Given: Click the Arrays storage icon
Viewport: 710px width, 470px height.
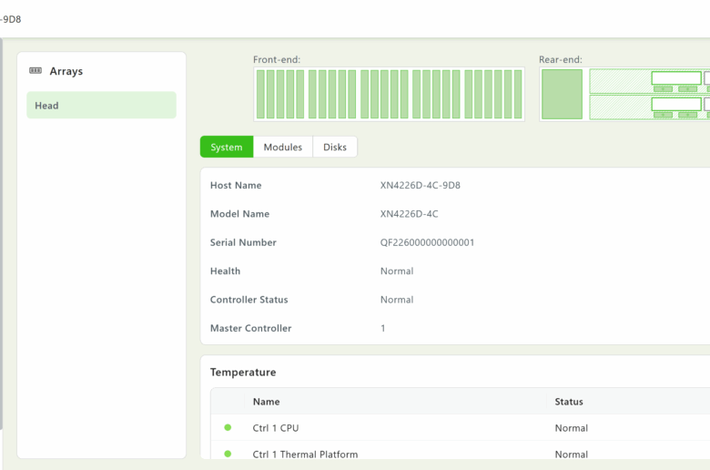Looking at the screenshot, I should click(x=35, y=71).
